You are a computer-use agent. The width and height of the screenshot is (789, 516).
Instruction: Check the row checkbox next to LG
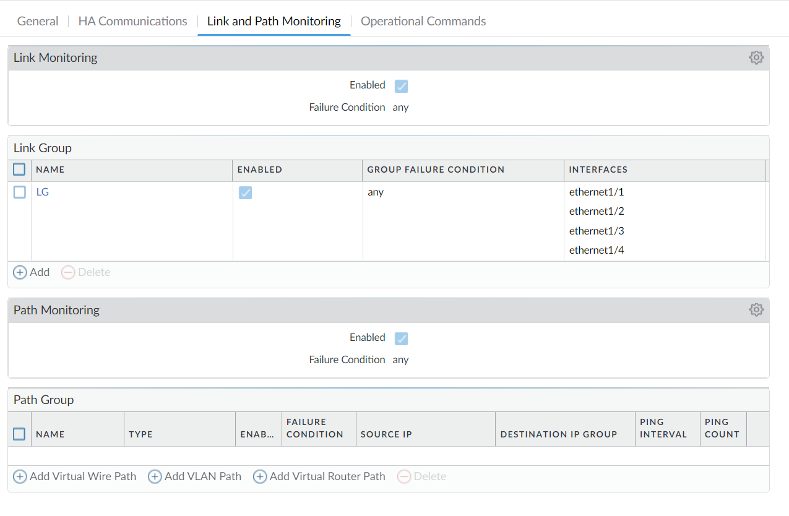[x=19, y=192]
